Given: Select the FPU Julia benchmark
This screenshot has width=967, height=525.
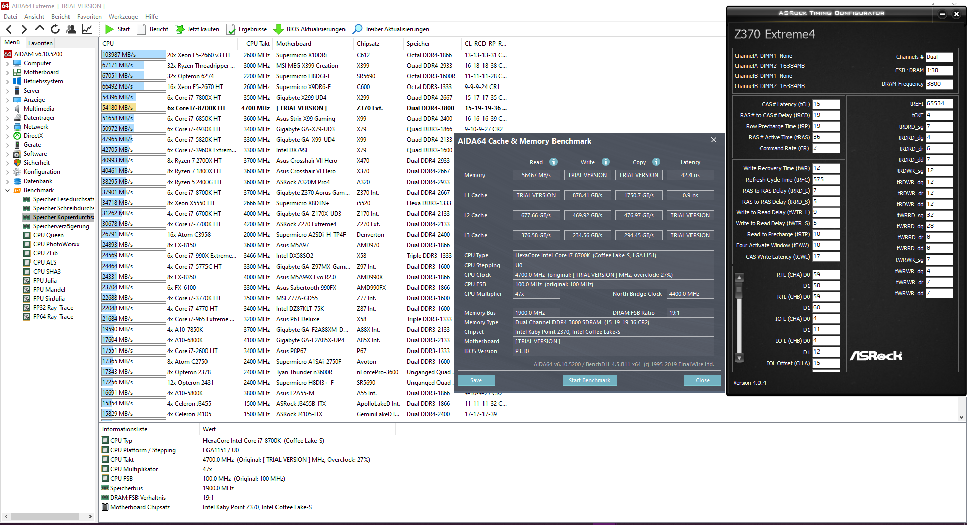Looking at the screenshot, I should click(x=45, y=281).
